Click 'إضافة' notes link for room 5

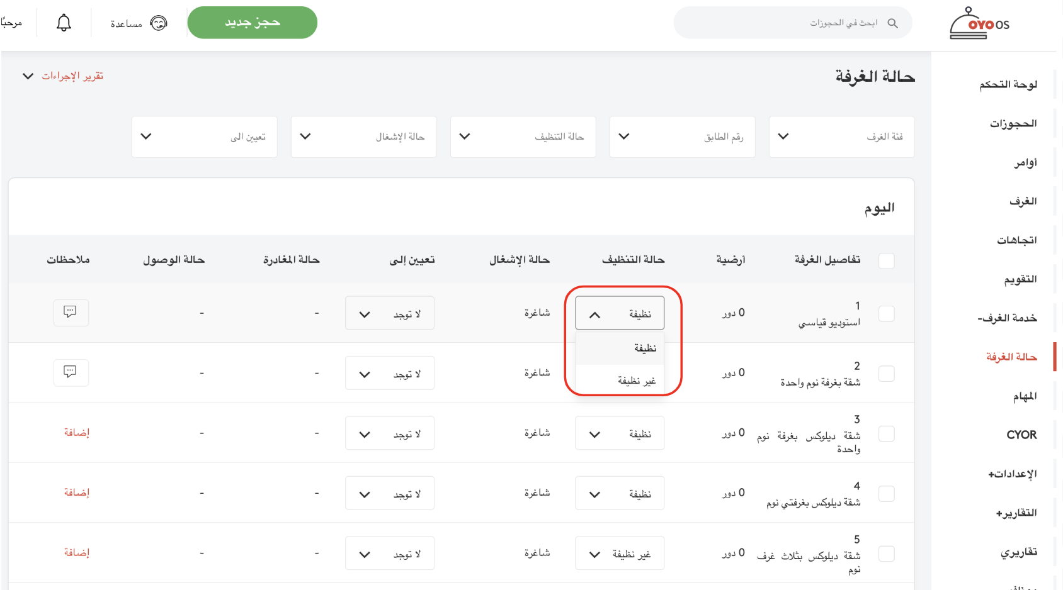[77, 553]
